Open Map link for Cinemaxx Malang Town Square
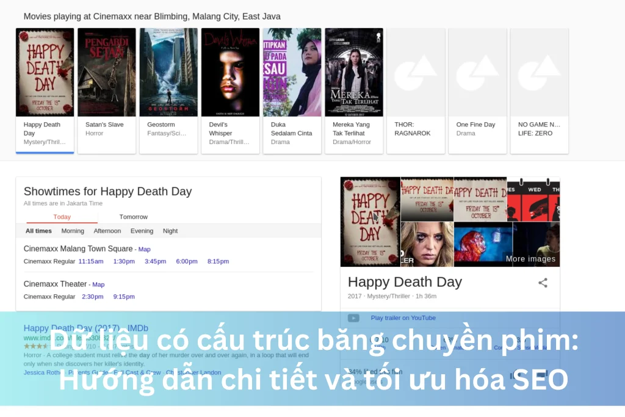 coord(144,249)
